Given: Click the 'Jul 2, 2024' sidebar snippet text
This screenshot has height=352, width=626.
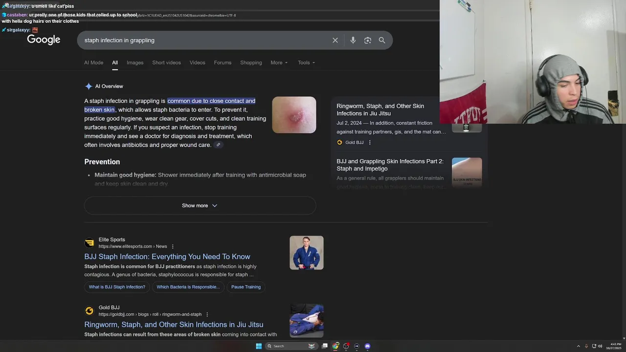Looking at the screenshot, I should pos(349,123).
